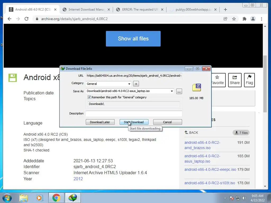The width and height of the screenshot is (271, 203).
Task: Click the browse ellipsis button beside Save As
Action: [x=179, y=91]
